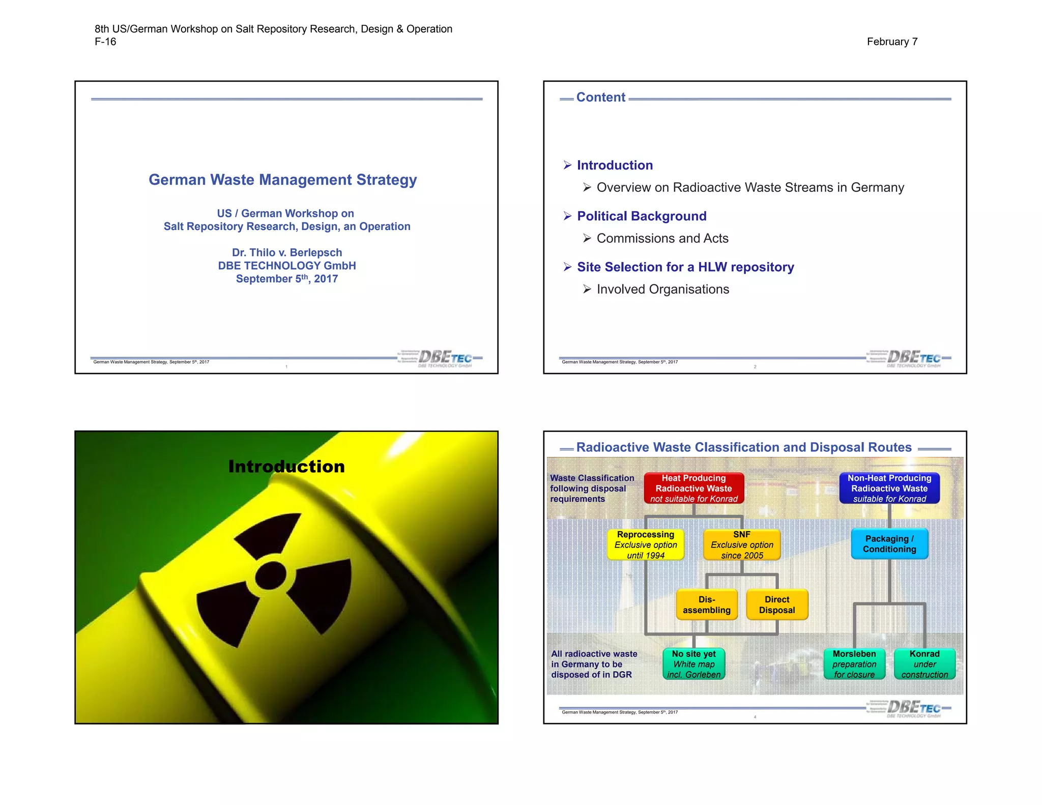The height and width of the screenshot is (805, 1042).
Task: Click the arrow bullet before 'Political Background'
Action: coord(568,216)
